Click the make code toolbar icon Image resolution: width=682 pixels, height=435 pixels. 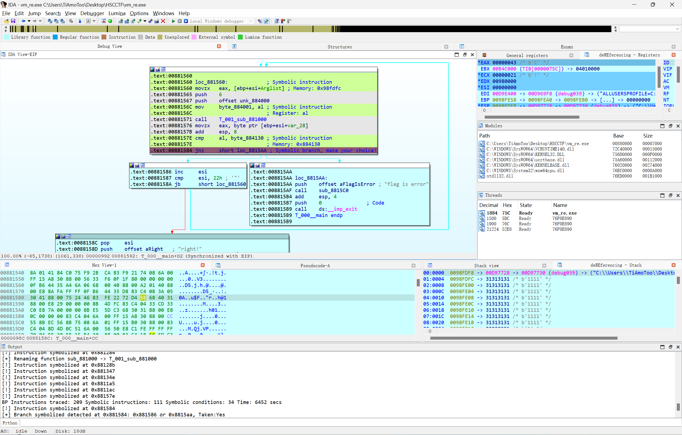coord(121,21)
